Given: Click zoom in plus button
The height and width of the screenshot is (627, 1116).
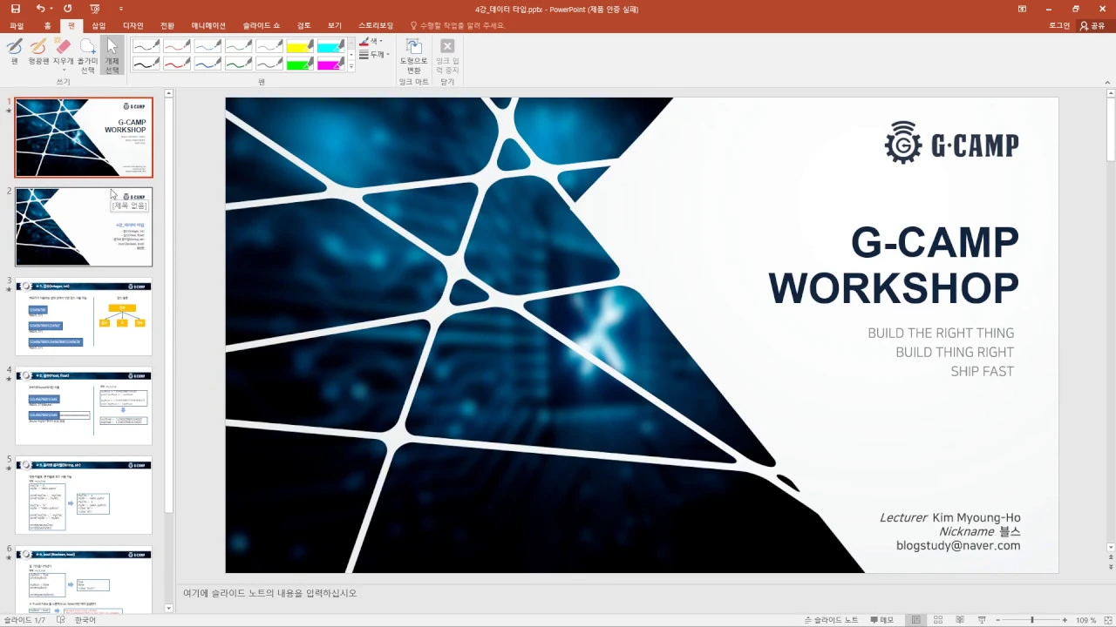Looking at the screenshot, I should (x=1065, y=620).
